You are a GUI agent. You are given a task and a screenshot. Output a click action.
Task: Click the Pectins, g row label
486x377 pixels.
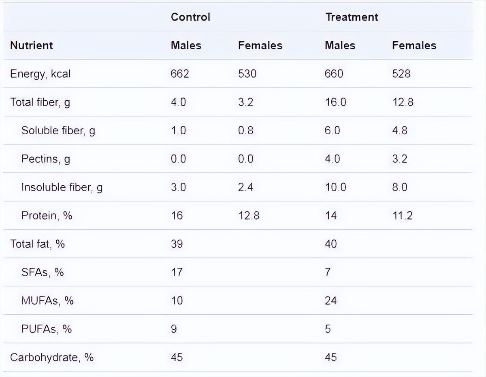coord(46,159)
